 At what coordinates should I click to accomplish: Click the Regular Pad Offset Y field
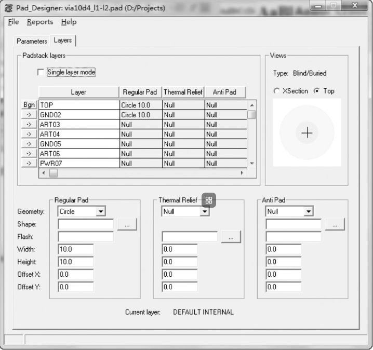pyautogui.click(x=76, y=287)
